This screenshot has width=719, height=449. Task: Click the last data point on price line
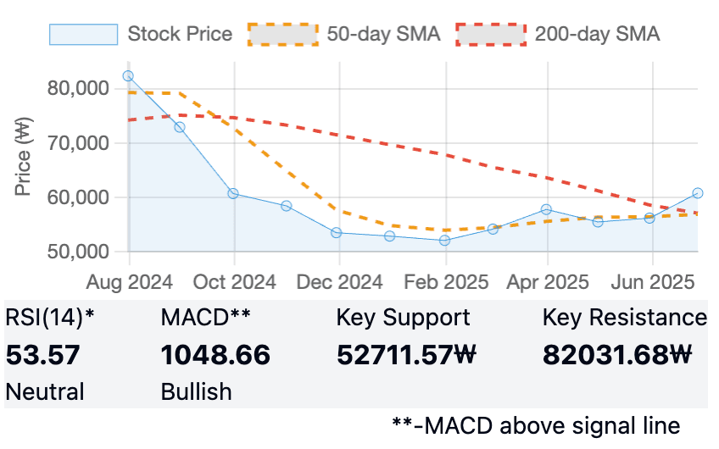(697, 193)
